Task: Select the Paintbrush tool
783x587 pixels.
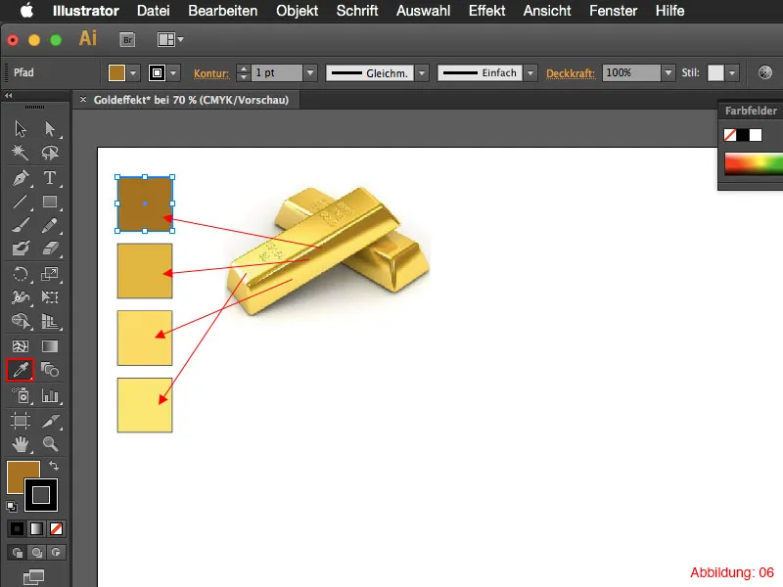Action: [x=21, y=225]
